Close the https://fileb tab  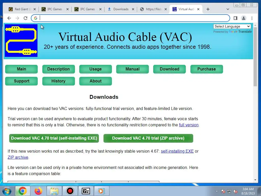166,9
